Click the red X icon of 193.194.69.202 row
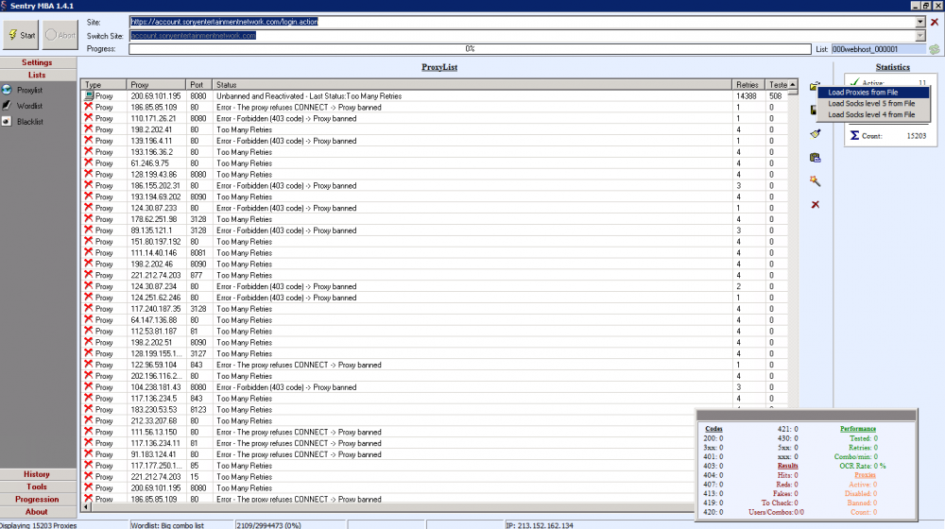Image resolution: width=945 pixels, height=529 pixels. click(x=89, y=196)
